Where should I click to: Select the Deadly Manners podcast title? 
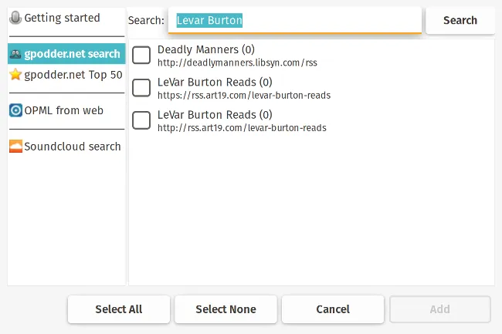click(x=205, y=50)
